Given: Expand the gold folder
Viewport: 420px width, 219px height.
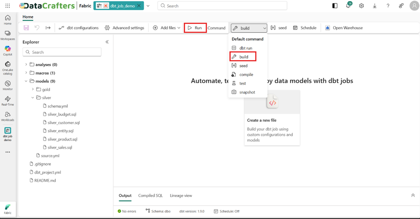Looking at the screenshot, I should pos(33,89).
